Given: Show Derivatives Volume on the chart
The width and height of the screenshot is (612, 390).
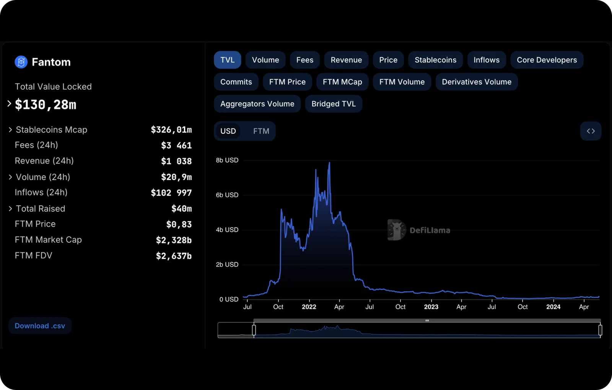Looking at the screenshot, I should click(477, 82).
